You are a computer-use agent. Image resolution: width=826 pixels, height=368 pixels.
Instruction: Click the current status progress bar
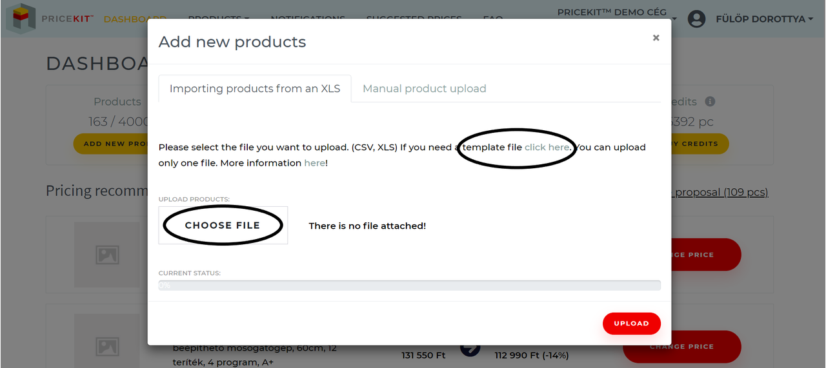pos(410,285)
